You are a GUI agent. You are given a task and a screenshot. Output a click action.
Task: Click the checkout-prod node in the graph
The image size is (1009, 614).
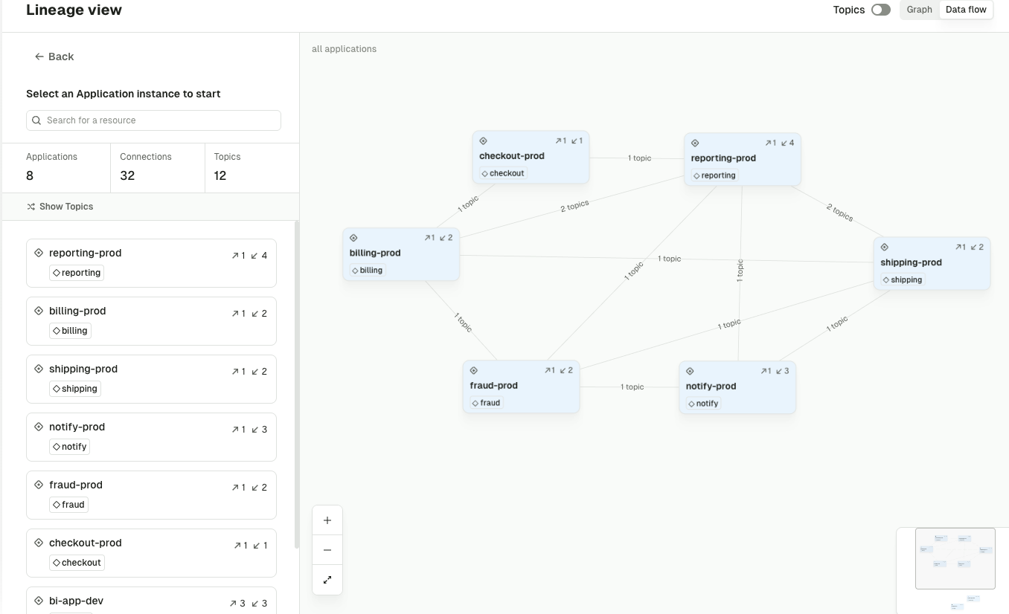531,157
